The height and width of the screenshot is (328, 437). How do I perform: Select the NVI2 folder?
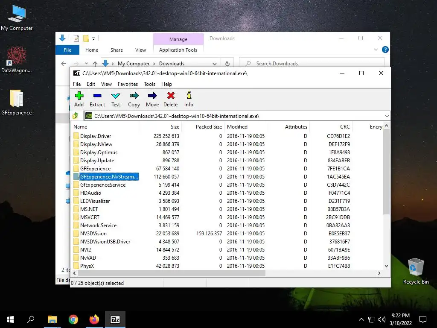(85, 249)
